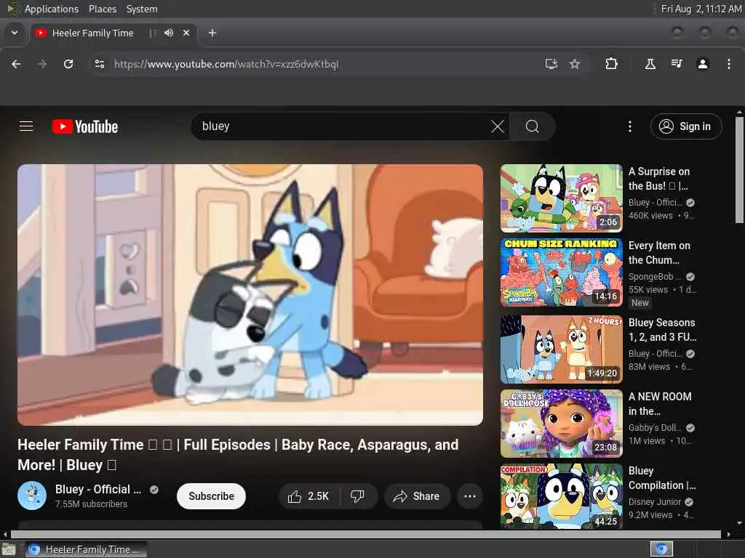
Task: Click the vertical page scrollbar
Action: (x=739, y=171)
